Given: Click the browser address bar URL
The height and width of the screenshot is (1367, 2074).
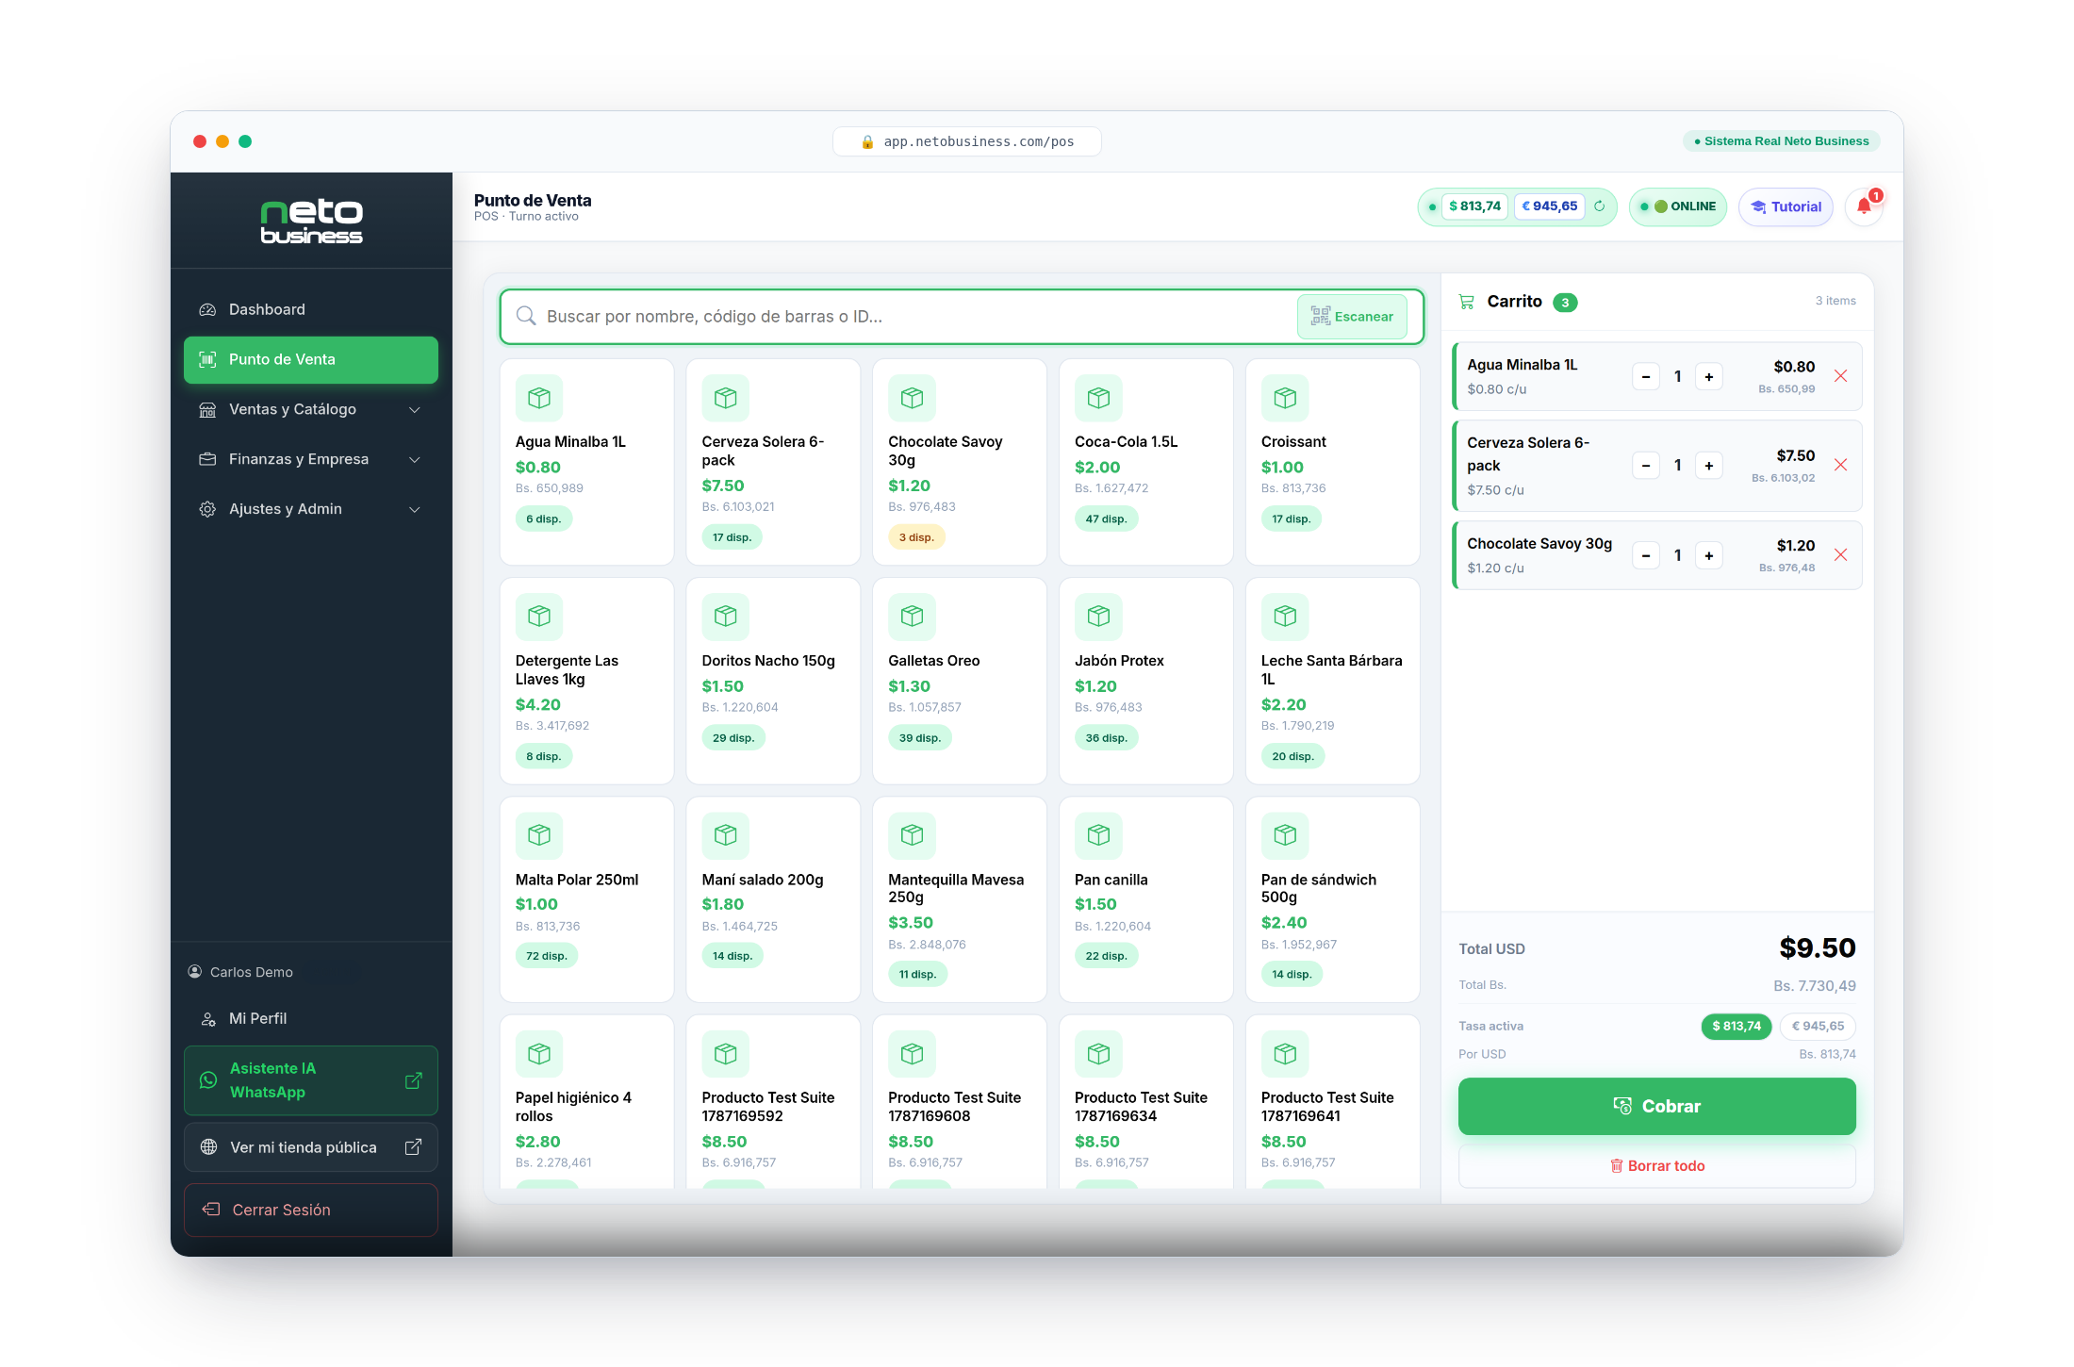Looking at the screenshot, I should point(967,141).
